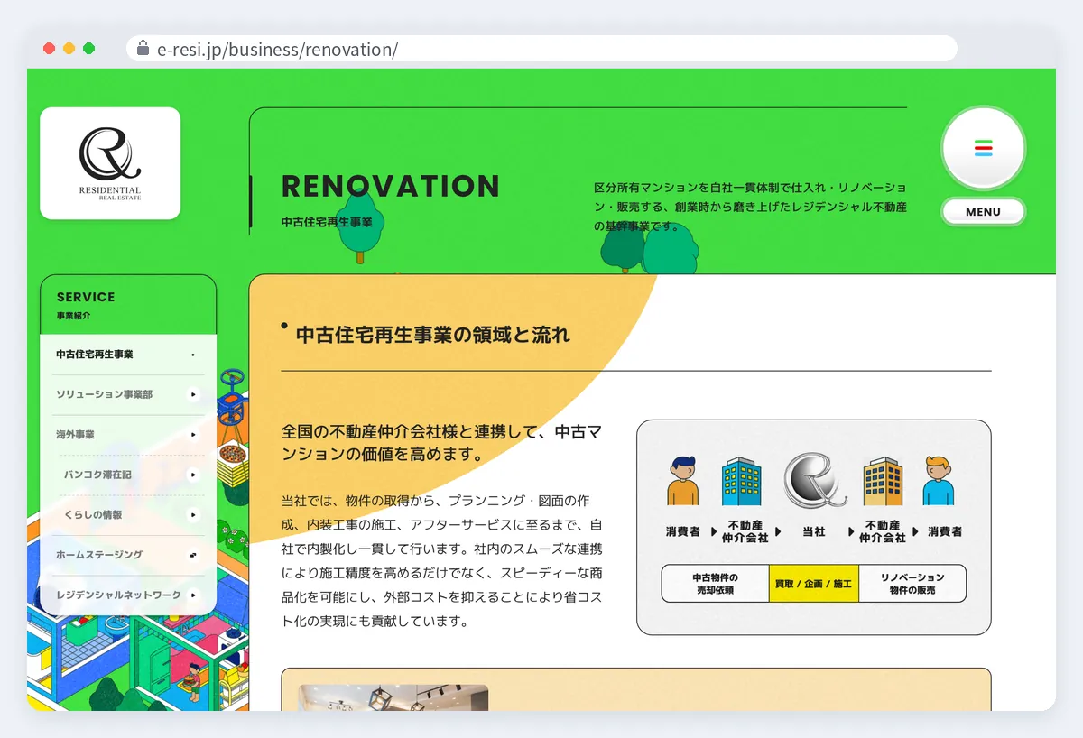Click the 中古住宅再生事業の領域と流れ heading
Viewport: 1083px width, 738px height.
coord(433,335)
